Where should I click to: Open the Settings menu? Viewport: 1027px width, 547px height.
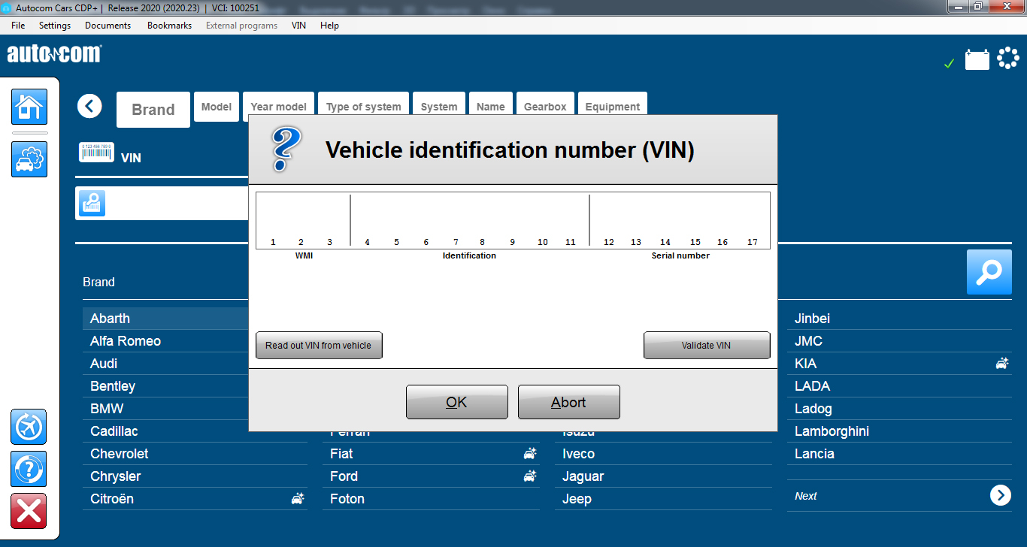click(55, 26)
